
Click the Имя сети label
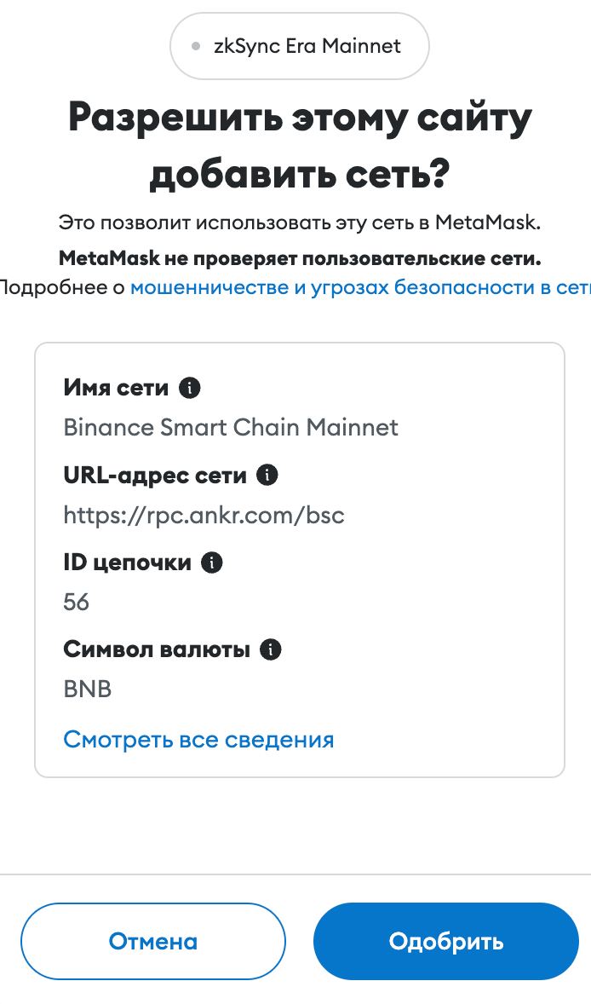(x=116, y=388)
